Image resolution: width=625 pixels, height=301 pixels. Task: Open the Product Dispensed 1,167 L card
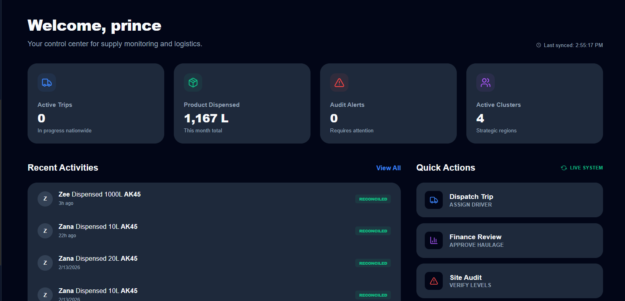click(x=242, y=104)
